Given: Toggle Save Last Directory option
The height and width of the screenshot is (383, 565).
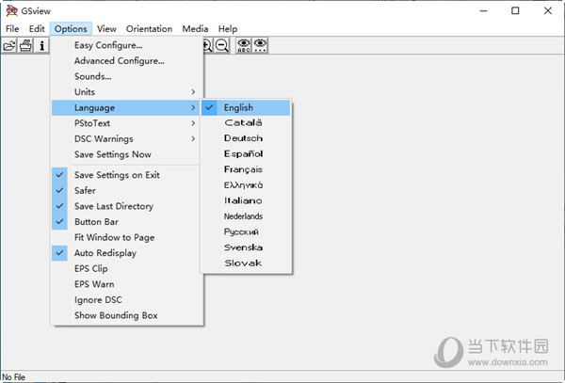Looking at the screenshot, I should (x=125, y=206).
